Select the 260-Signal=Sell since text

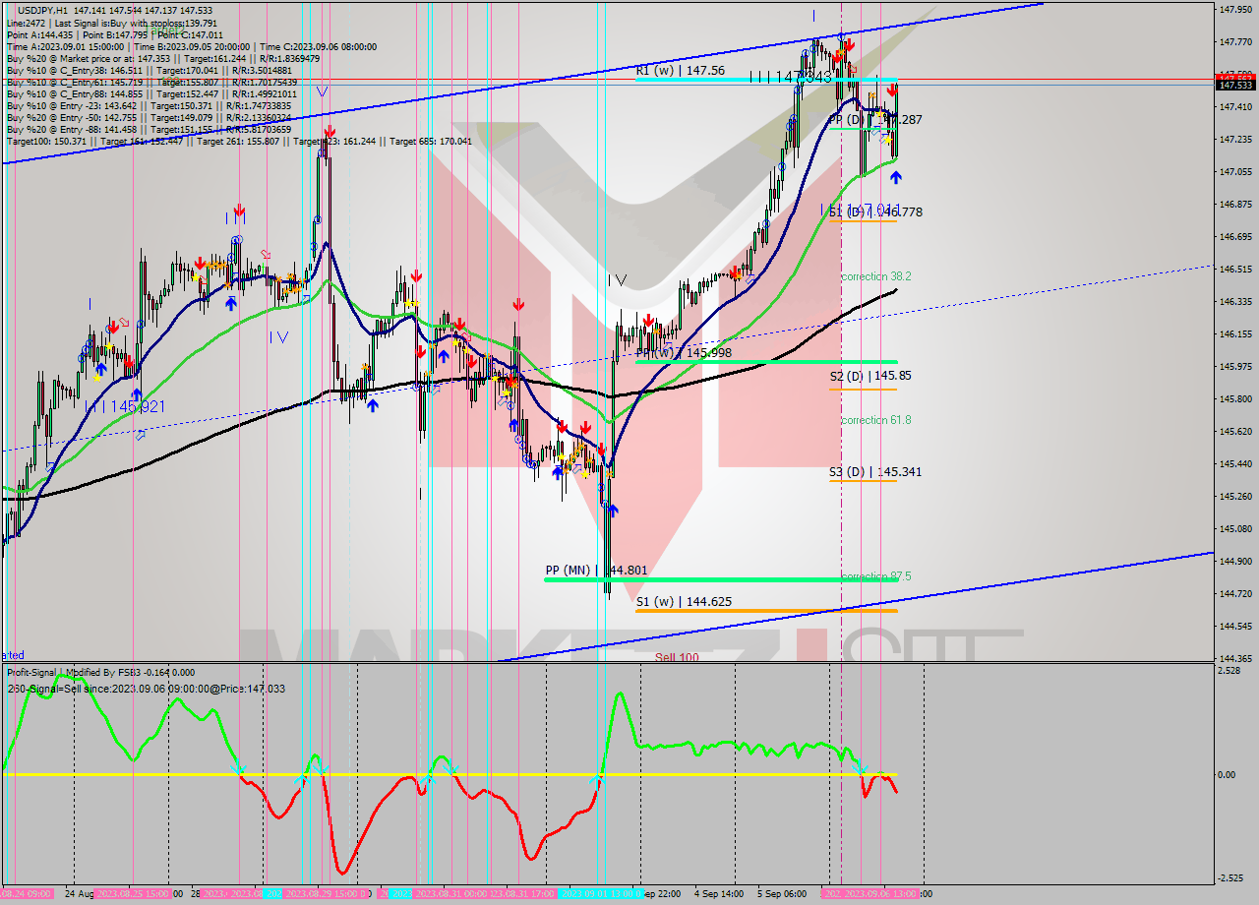point(147,689)
